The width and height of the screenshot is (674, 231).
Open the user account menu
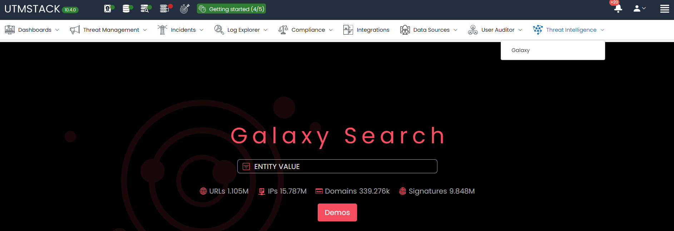pos(639,9)
